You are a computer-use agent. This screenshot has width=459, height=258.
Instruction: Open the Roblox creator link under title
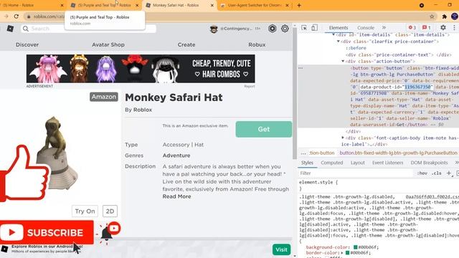(x=143, y=110)
